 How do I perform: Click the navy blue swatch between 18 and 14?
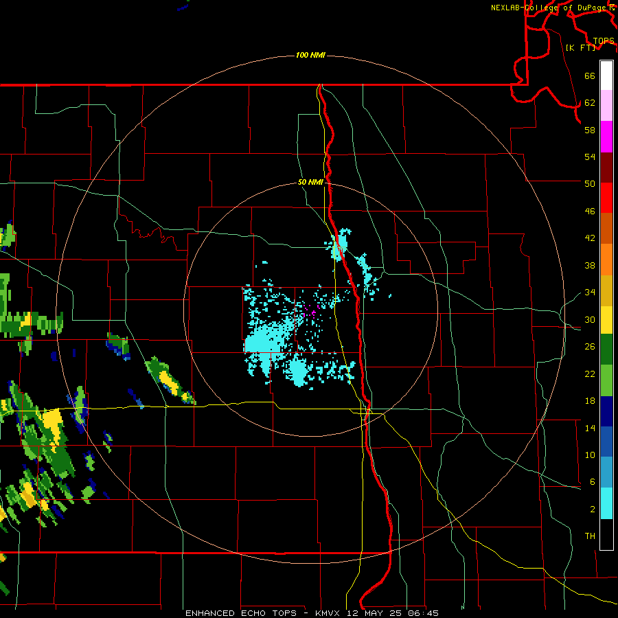606,411
